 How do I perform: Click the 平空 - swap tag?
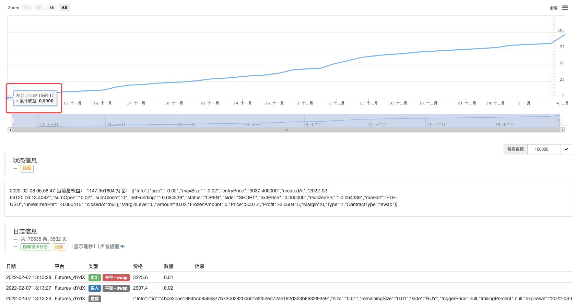point(116,288)
